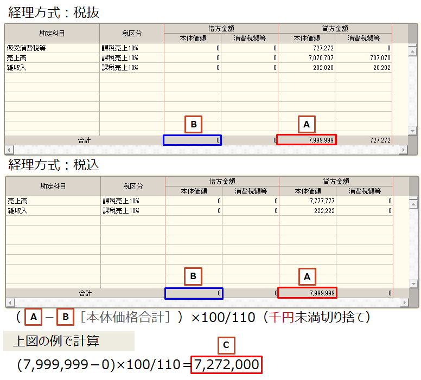The image size is (421, 380).
Task: Click left scroll arrow under the 税込 table
Action: 9,302
